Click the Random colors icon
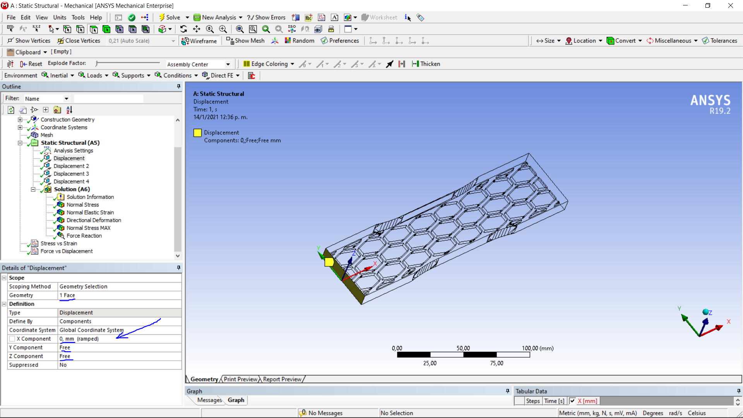 click(300, 41)
